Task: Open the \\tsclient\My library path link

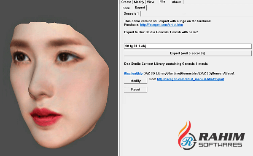Action: 133,74
